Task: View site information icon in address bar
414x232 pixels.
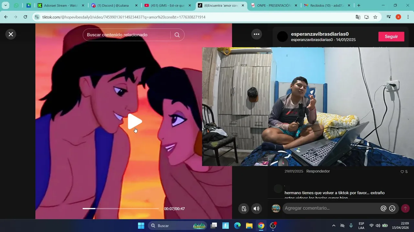Action: pos(37,17)
